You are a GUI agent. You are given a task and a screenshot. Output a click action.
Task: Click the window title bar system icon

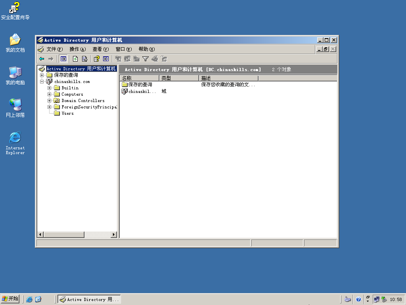pos(40,40)
